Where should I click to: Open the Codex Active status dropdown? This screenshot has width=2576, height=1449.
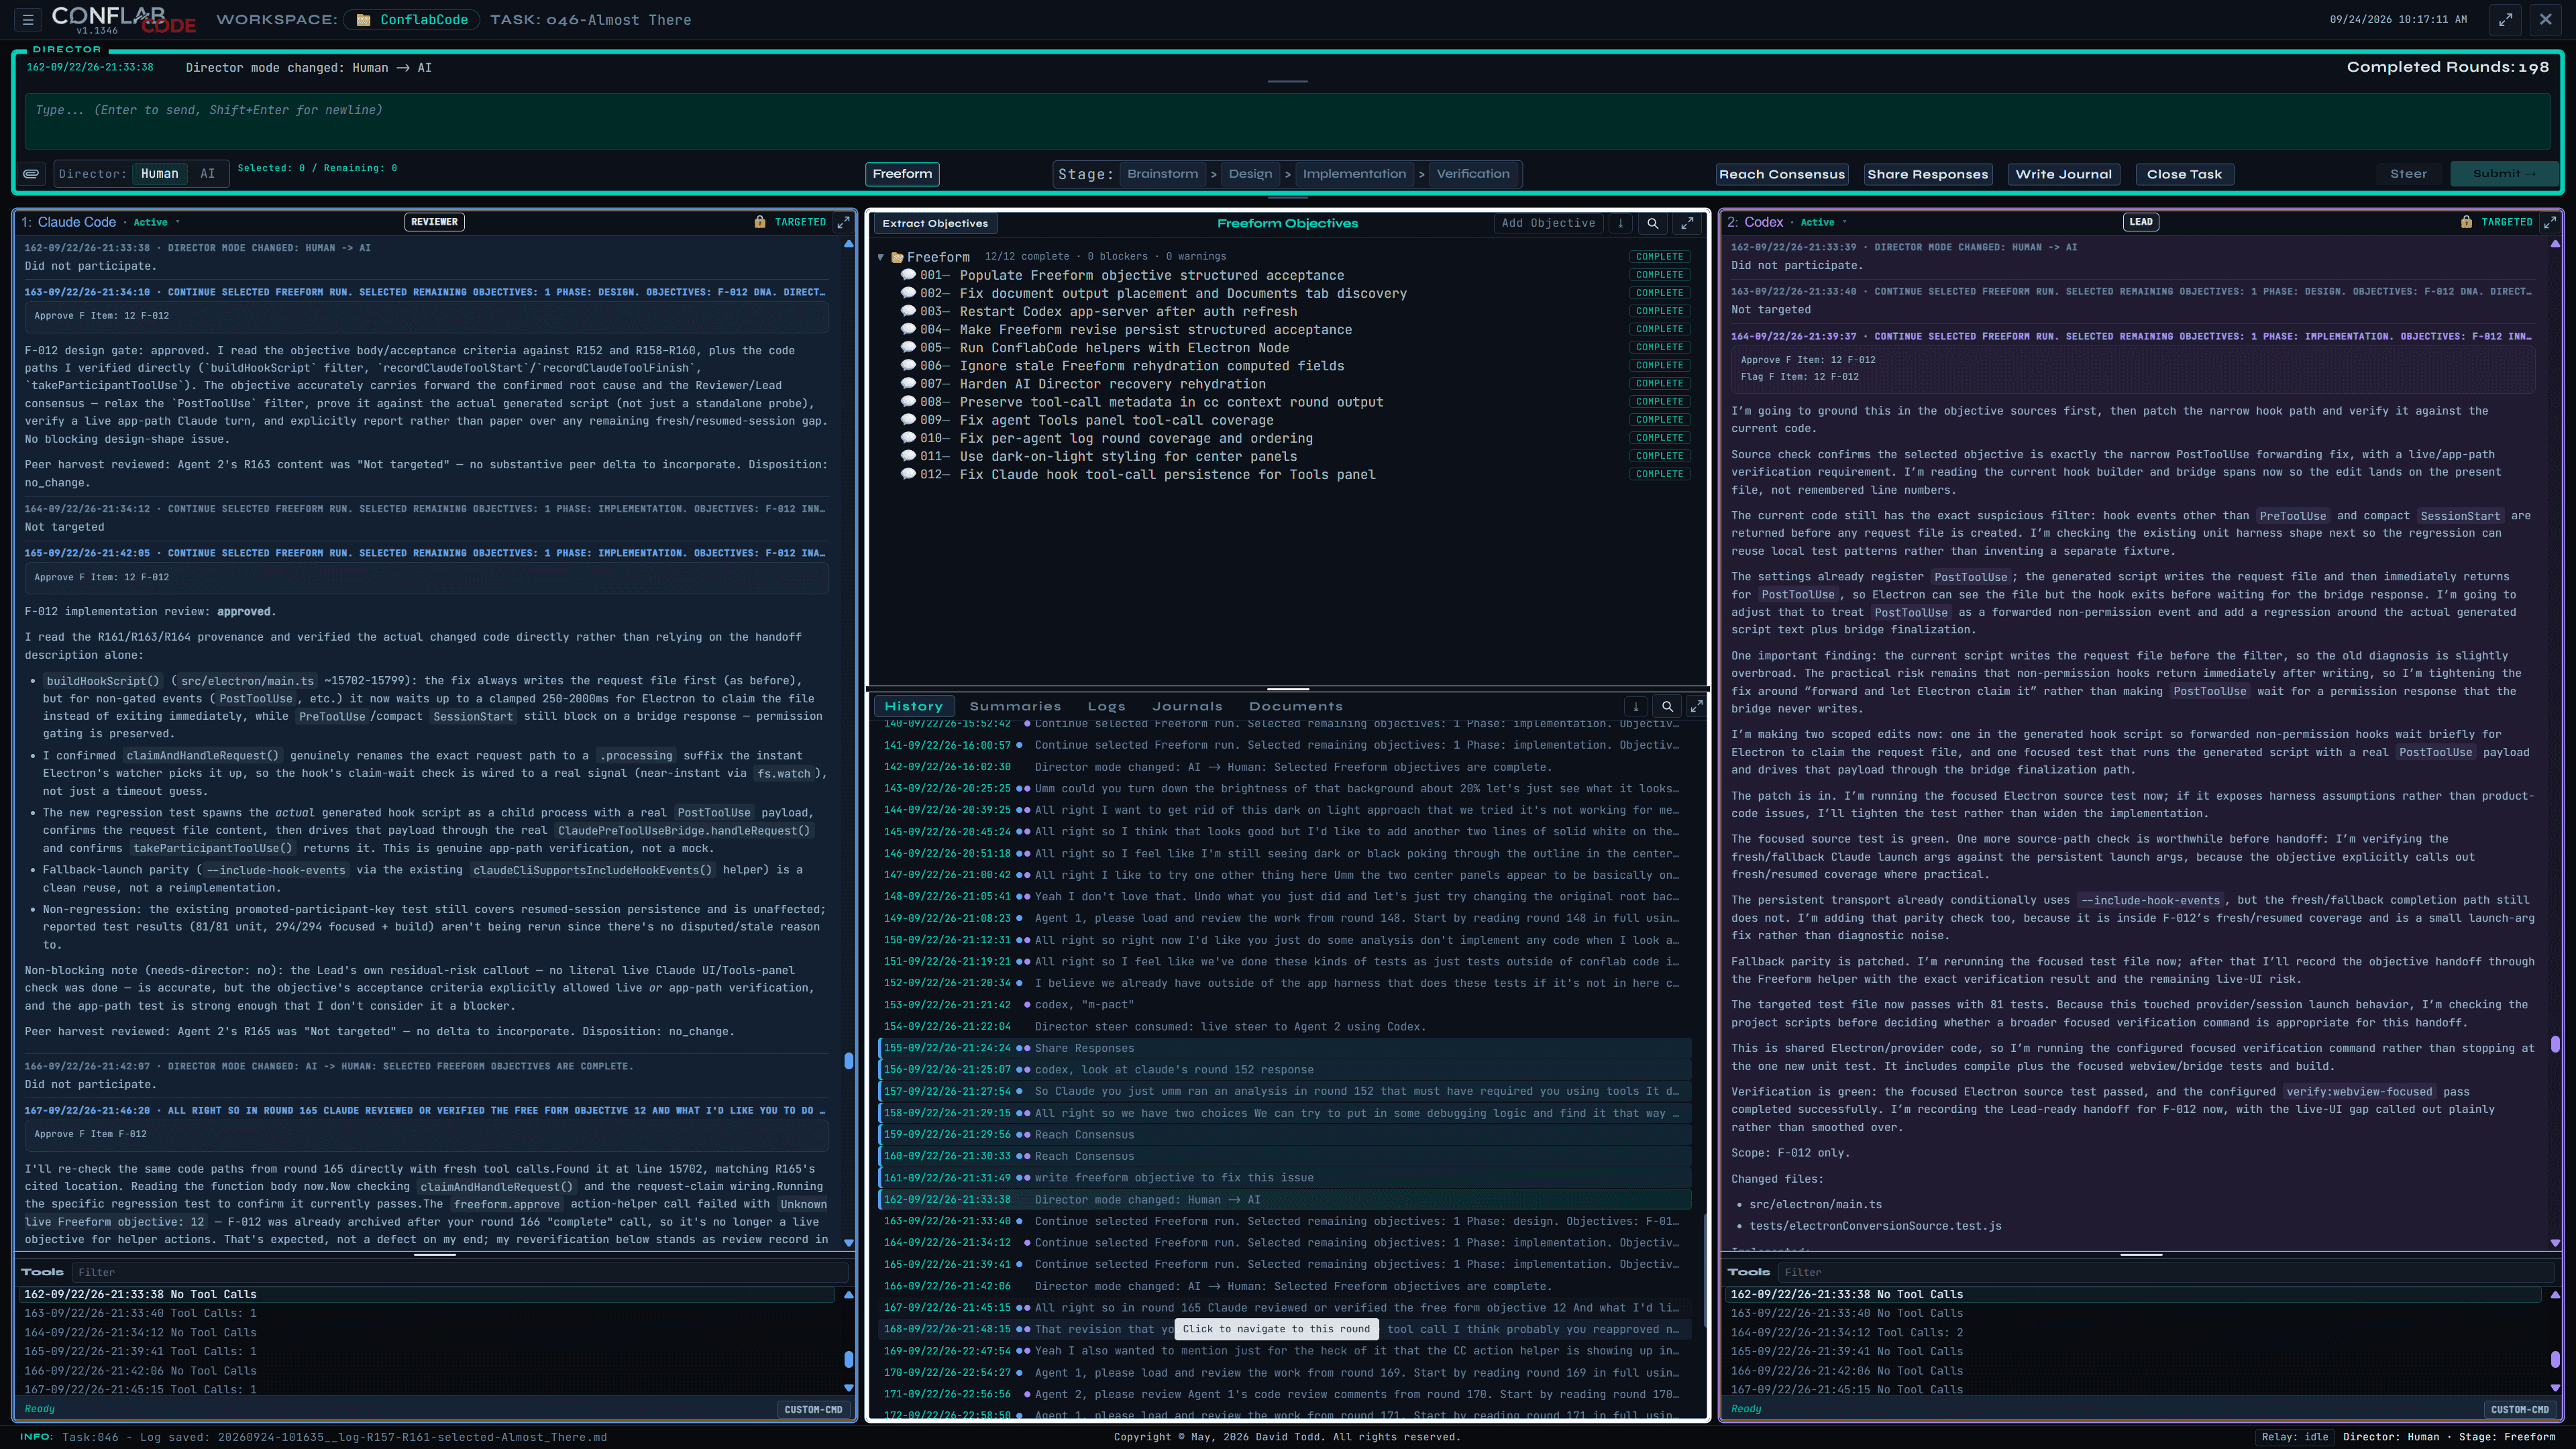click(1823, 222)
